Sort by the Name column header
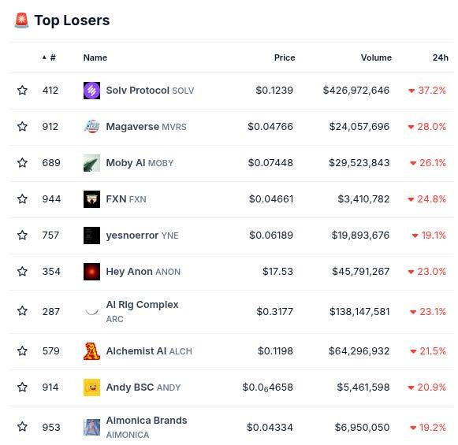The height and width of the screenshot is (445, 458). (95, 57)
